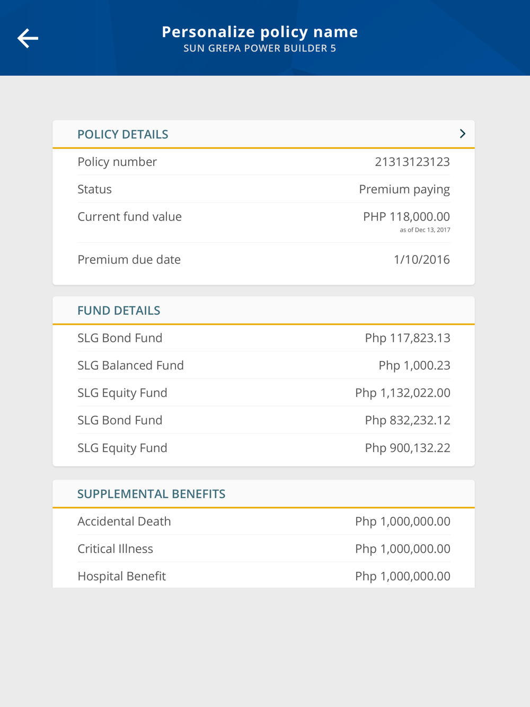Select SLG Bond Fund Php 117,823.13 row

(263, 338)
